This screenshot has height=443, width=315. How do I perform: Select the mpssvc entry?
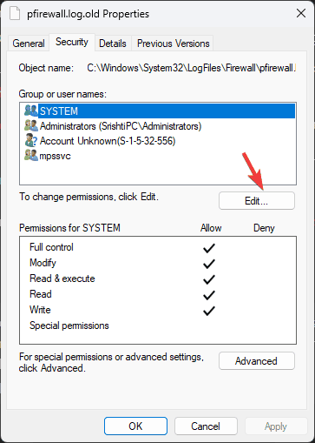tap(55, 156)
